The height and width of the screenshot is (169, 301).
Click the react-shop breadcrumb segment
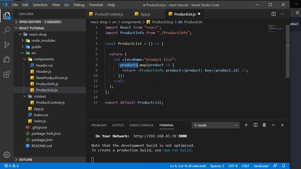coord(99,22)
